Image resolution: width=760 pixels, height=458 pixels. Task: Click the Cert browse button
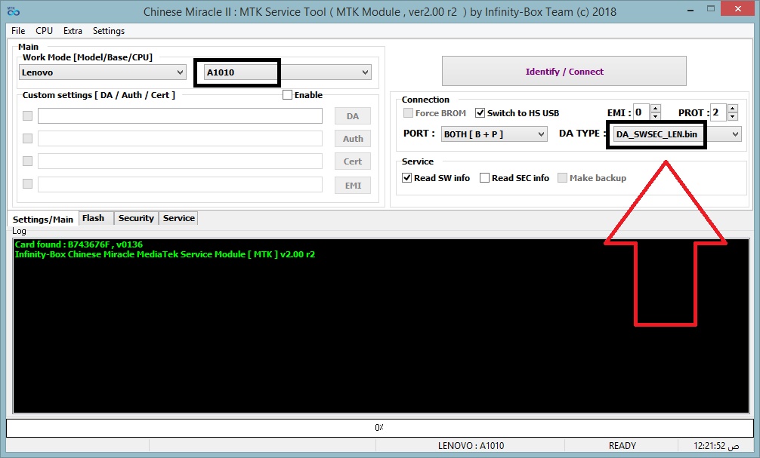353,161
